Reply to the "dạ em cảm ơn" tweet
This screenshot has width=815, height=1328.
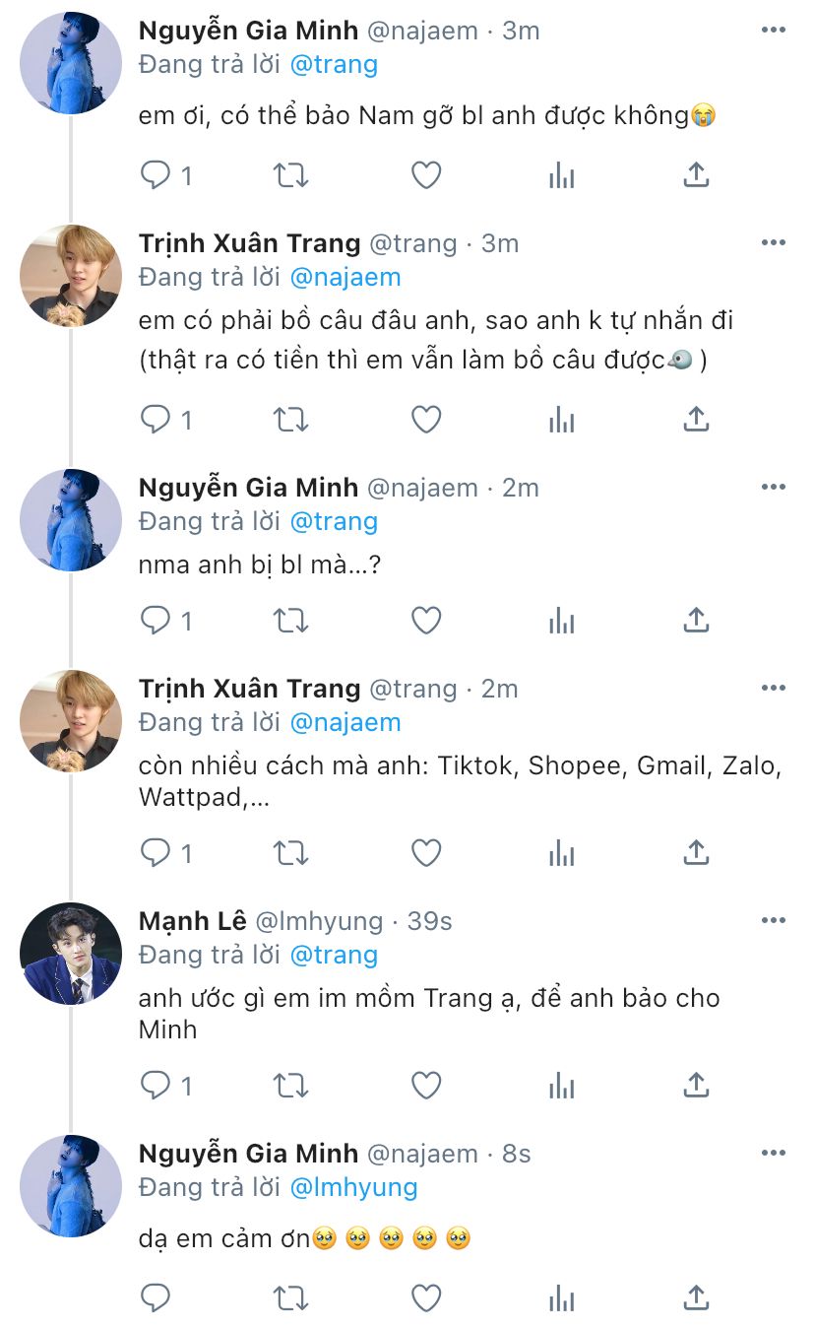tap(157, 1298)
